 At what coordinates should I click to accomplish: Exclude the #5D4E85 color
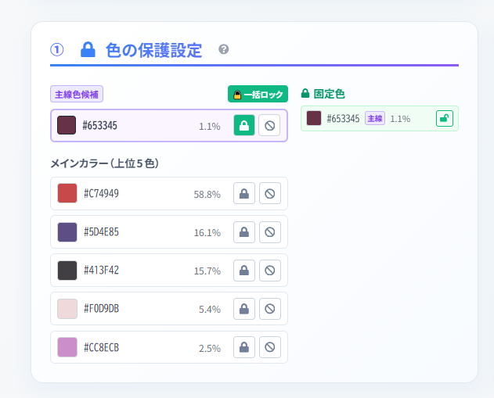(x=269, y=231)
